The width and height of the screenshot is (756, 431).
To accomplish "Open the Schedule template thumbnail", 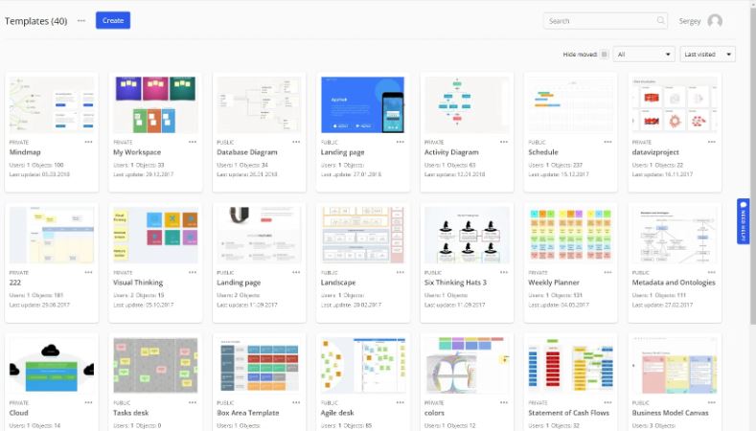I will click(570, 104).
